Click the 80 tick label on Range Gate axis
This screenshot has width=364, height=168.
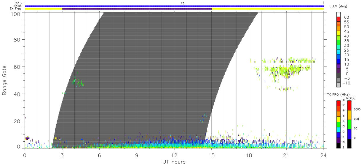point(17,40)
